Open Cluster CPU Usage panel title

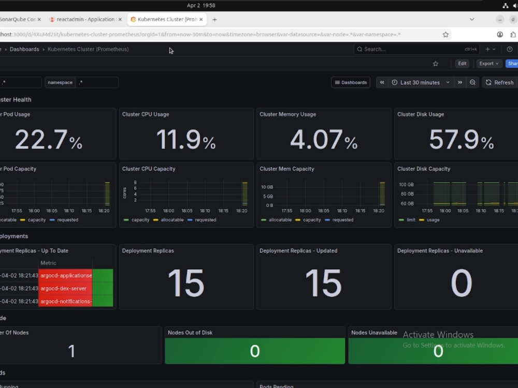(x=146, y=114)
